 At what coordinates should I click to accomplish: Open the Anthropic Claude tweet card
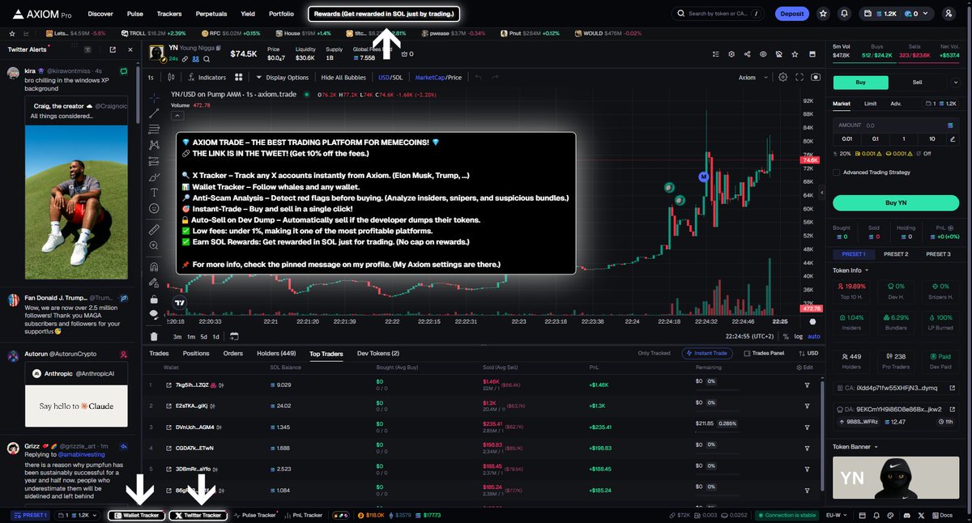[75, 395]
